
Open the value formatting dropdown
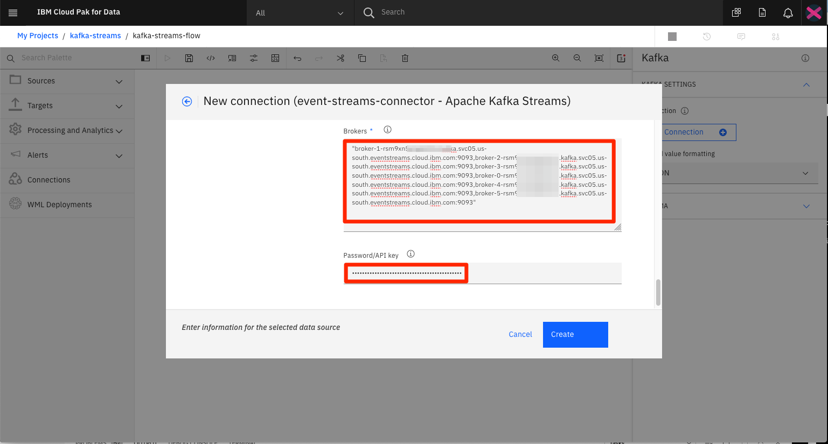[740, 173]
